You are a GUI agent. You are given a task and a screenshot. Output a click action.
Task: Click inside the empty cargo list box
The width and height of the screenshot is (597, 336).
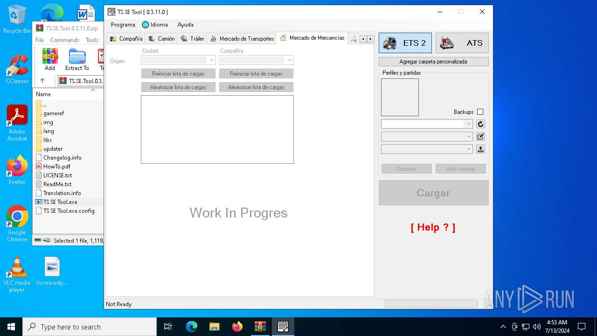click(217, 129)
